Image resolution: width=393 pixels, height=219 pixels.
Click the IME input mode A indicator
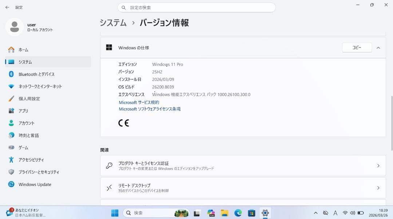[336, 213]
